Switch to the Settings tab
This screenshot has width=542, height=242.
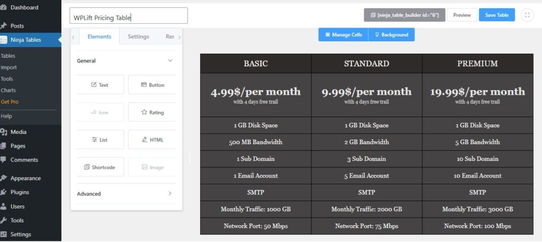tap(138, 37)
